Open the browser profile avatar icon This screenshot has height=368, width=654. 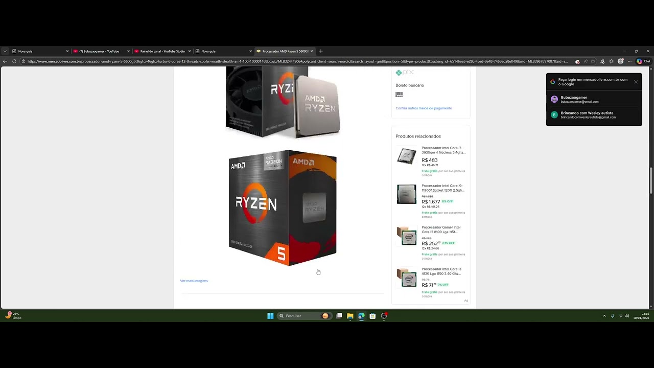[x=621, y=61]
